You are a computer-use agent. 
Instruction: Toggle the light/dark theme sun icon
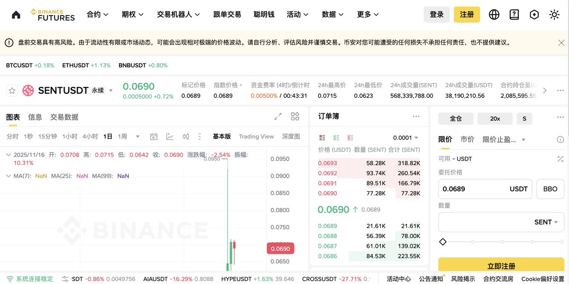point(554,15)
